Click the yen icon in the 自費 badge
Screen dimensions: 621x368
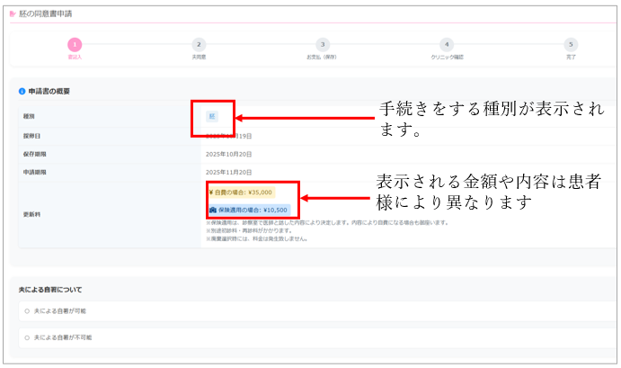pos(211,193)
